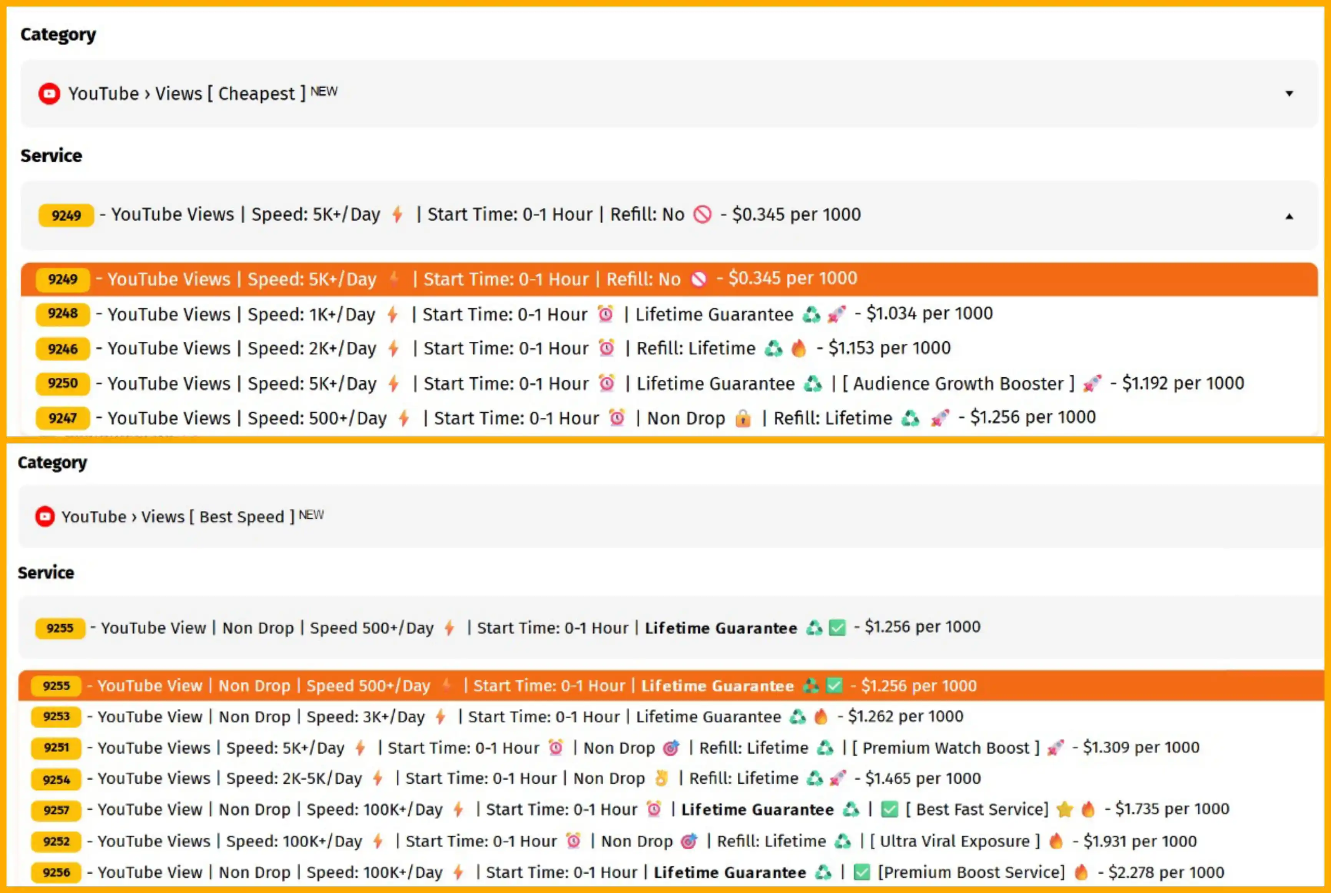The height and width of the screenshot is (893, 1331).
Task: Click the price text '$1.735 per 1000'
Action: 1172,809
